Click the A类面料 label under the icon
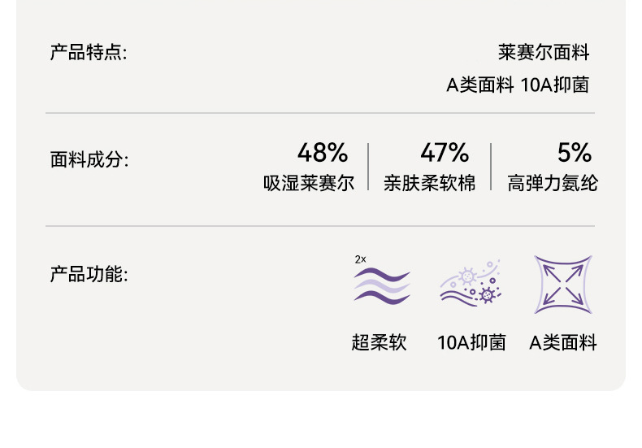This screenshot has width=642, height=448. point(563,342)
